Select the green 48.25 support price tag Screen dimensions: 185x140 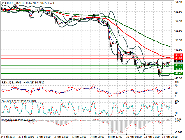[179, 65]
